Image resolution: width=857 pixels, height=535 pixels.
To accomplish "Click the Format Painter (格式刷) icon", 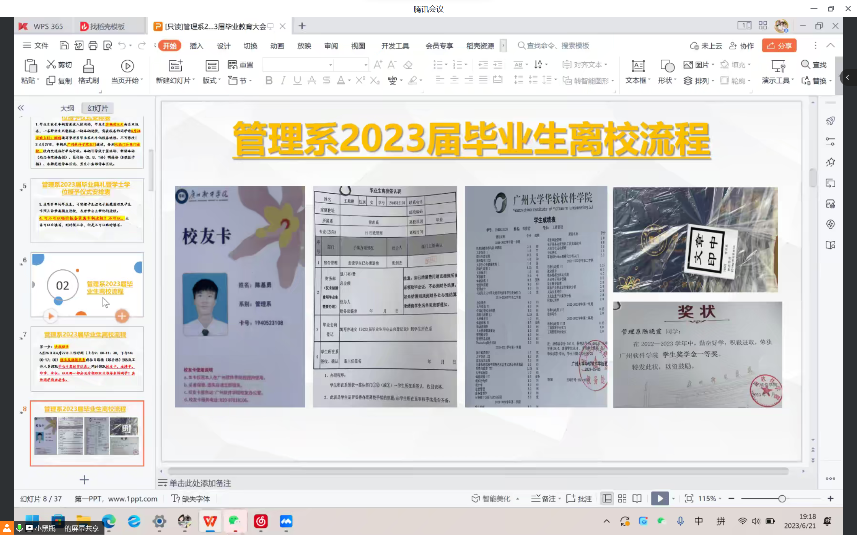I will (88, 66).
